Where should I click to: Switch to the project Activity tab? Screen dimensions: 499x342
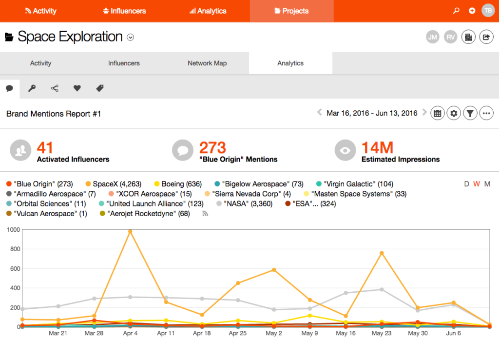41,63
